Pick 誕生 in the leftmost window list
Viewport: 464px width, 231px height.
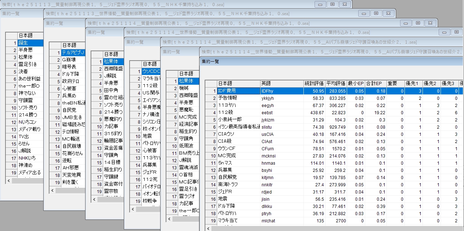coord(30,43)
